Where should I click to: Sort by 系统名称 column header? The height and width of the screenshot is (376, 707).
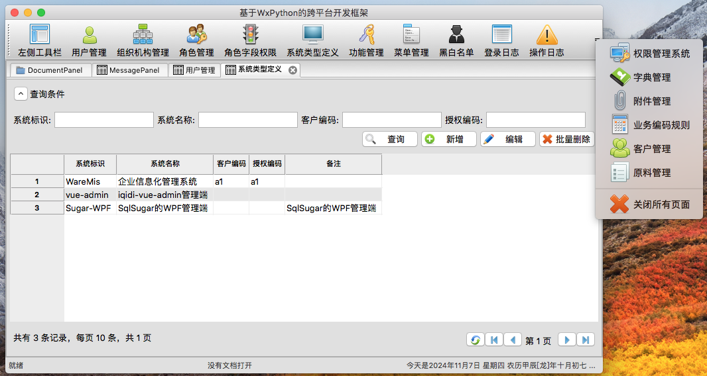coord(165,164)
